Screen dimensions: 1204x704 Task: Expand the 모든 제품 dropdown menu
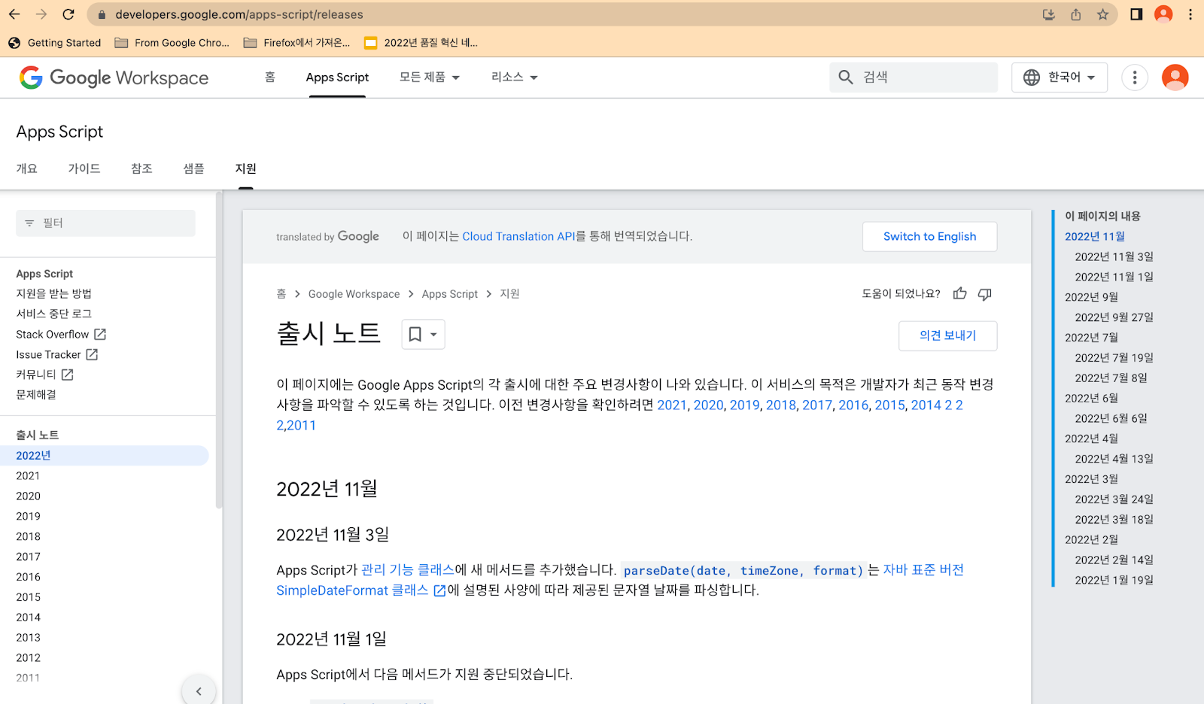430,77
